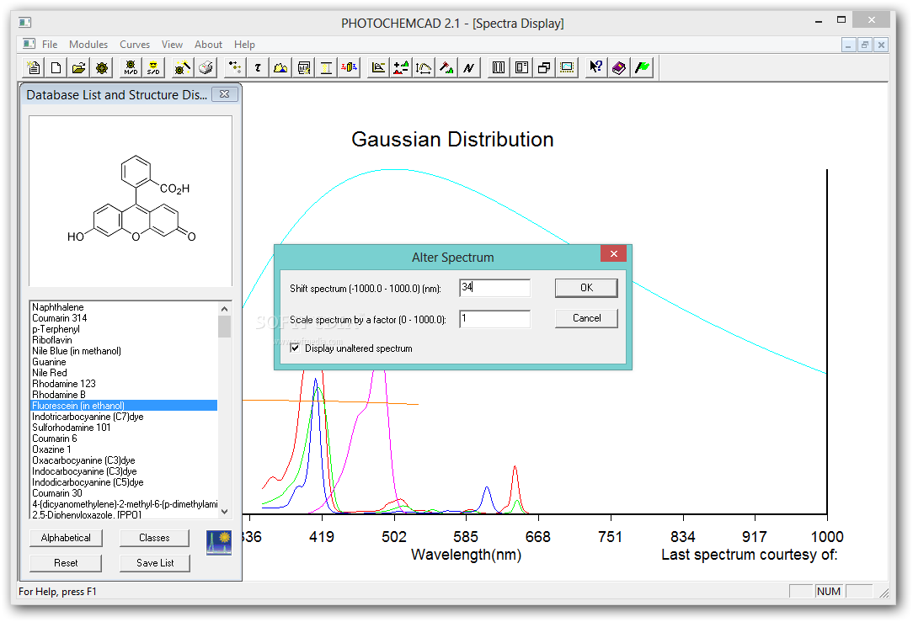Viewport: 913px width, 622px height.
Task: Click the calculator window toolbar icon
Action: tap(303, 67)
